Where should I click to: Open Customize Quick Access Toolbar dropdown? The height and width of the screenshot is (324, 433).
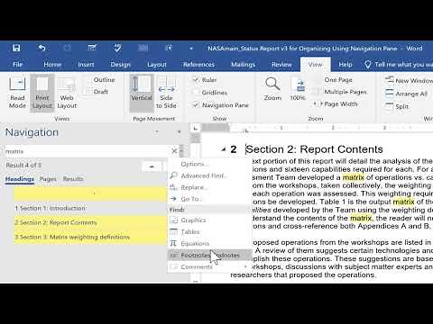(x=191, y=49)
